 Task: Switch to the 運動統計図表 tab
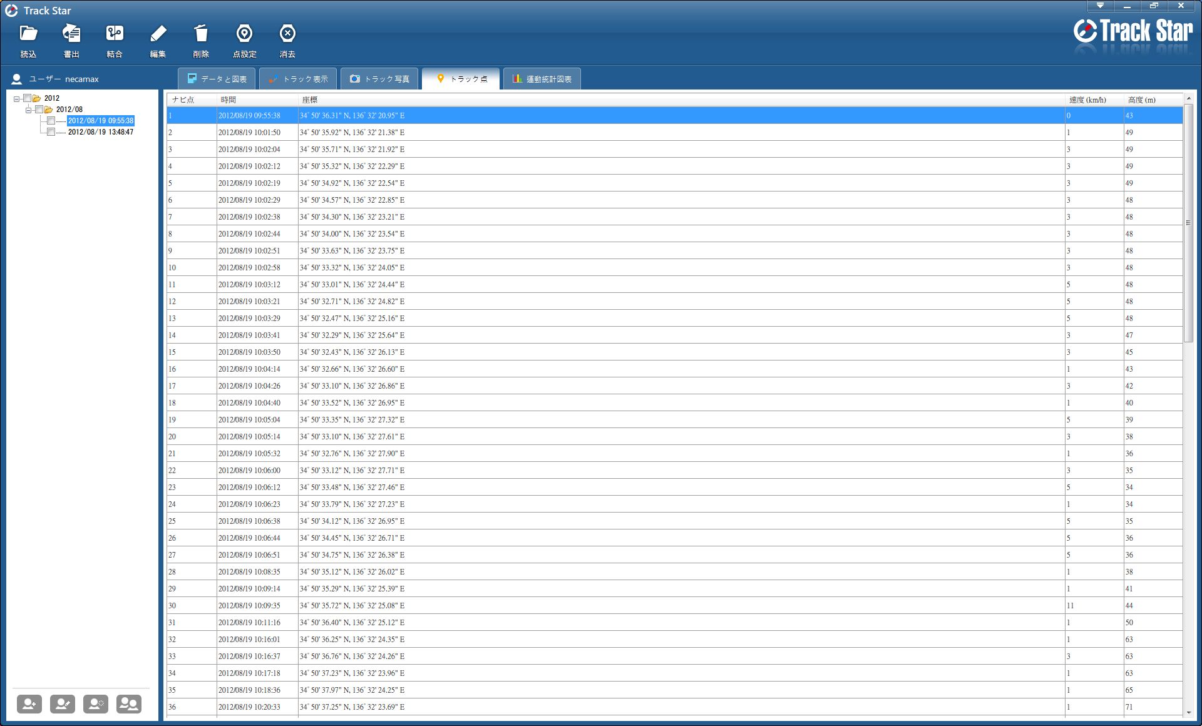[542, 79]
